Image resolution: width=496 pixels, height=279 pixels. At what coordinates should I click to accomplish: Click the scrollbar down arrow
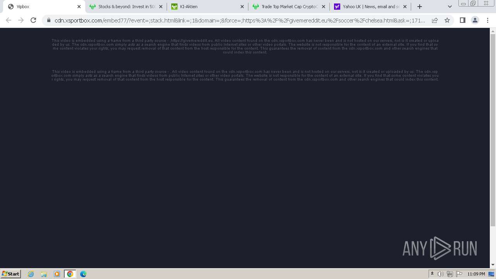coord(493,265)
